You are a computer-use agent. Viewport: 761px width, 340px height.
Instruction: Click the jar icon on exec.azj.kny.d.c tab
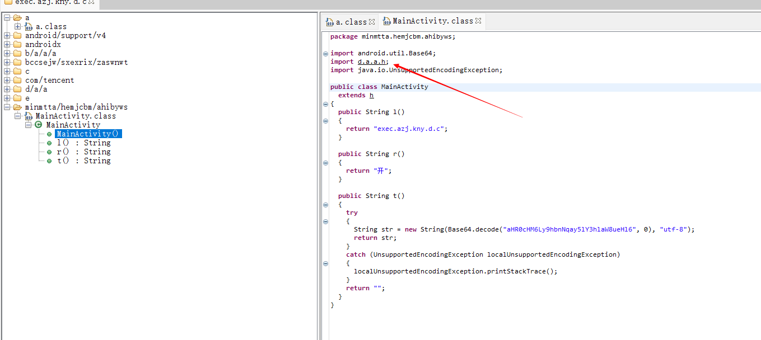click(8, 2)
